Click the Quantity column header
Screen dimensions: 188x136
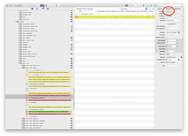click(128, 11)
